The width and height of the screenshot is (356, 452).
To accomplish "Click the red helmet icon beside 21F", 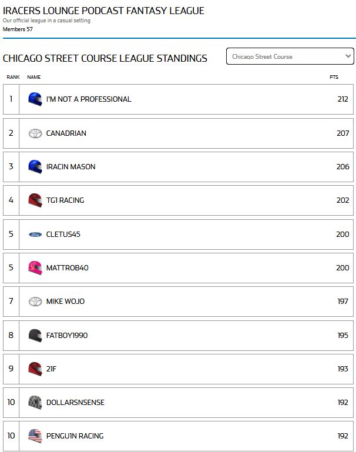I will 35,369.
